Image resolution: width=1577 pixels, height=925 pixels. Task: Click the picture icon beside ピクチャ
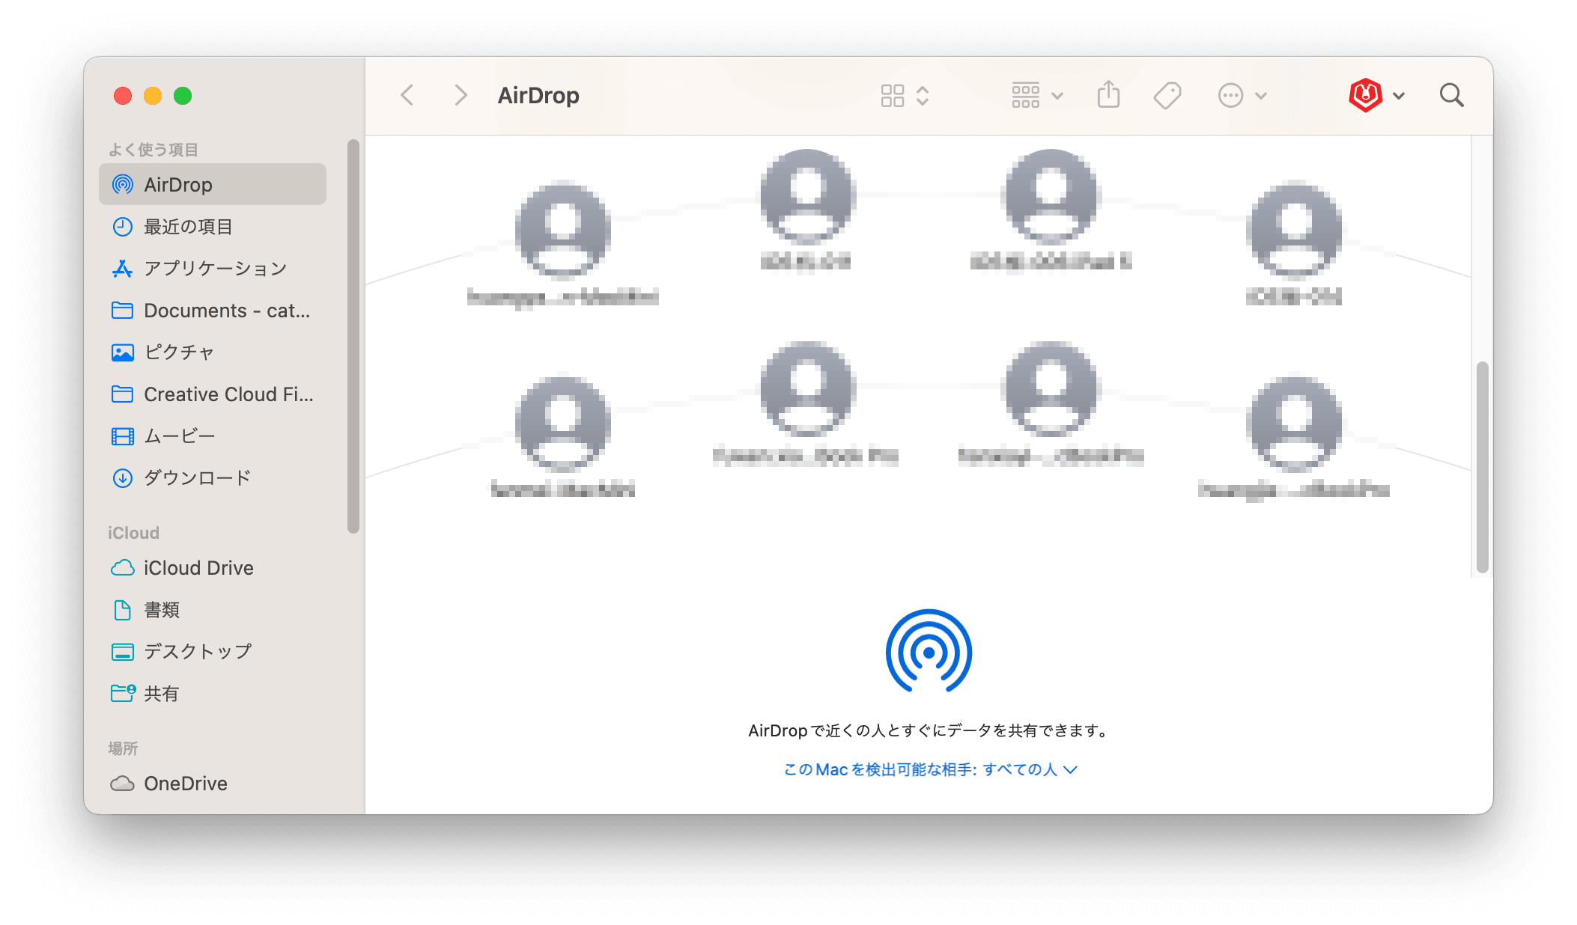point(123,352)
